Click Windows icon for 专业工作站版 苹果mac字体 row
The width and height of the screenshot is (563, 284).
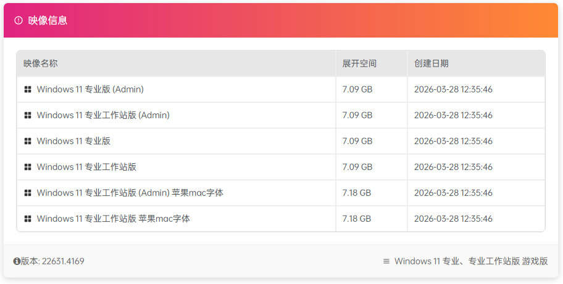[x=28, y=219]
